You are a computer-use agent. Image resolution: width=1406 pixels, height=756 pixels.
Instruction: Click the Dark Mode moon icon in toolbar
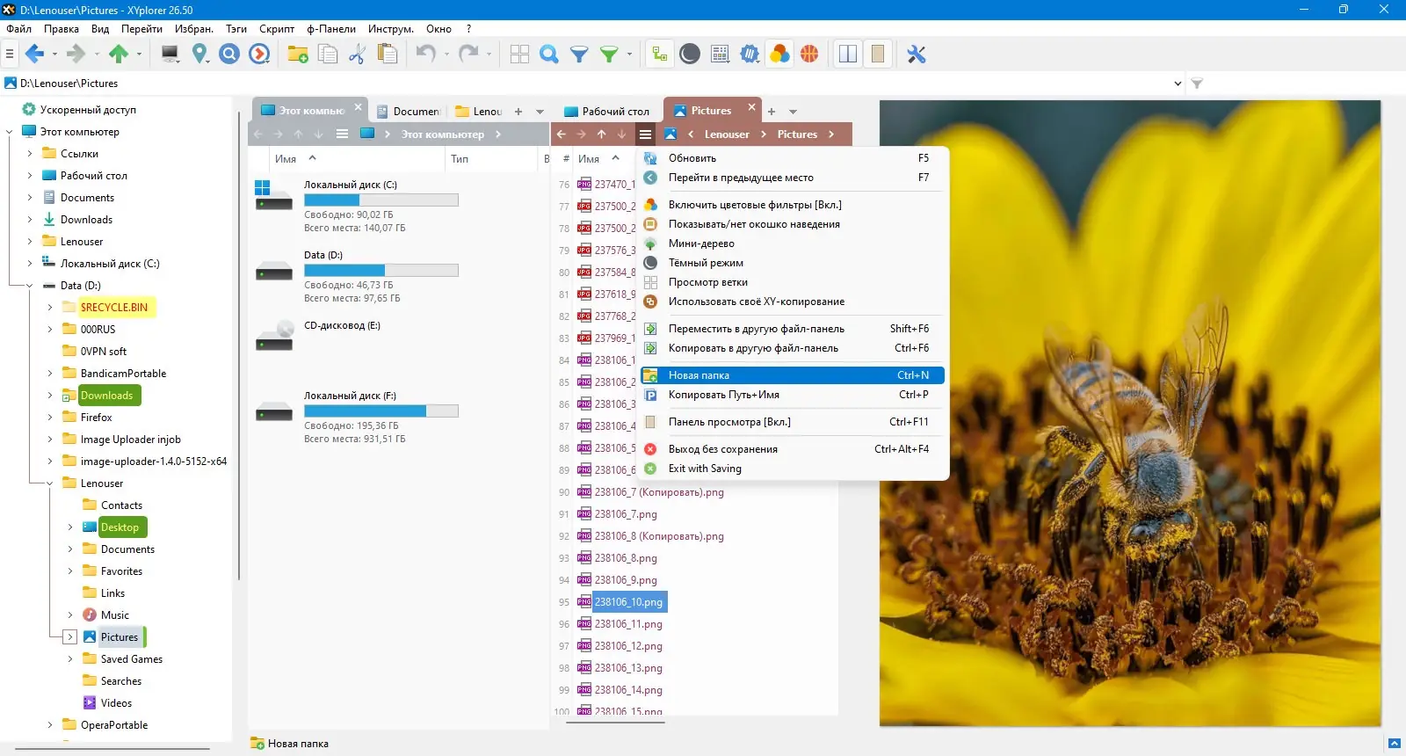[690, 55]
